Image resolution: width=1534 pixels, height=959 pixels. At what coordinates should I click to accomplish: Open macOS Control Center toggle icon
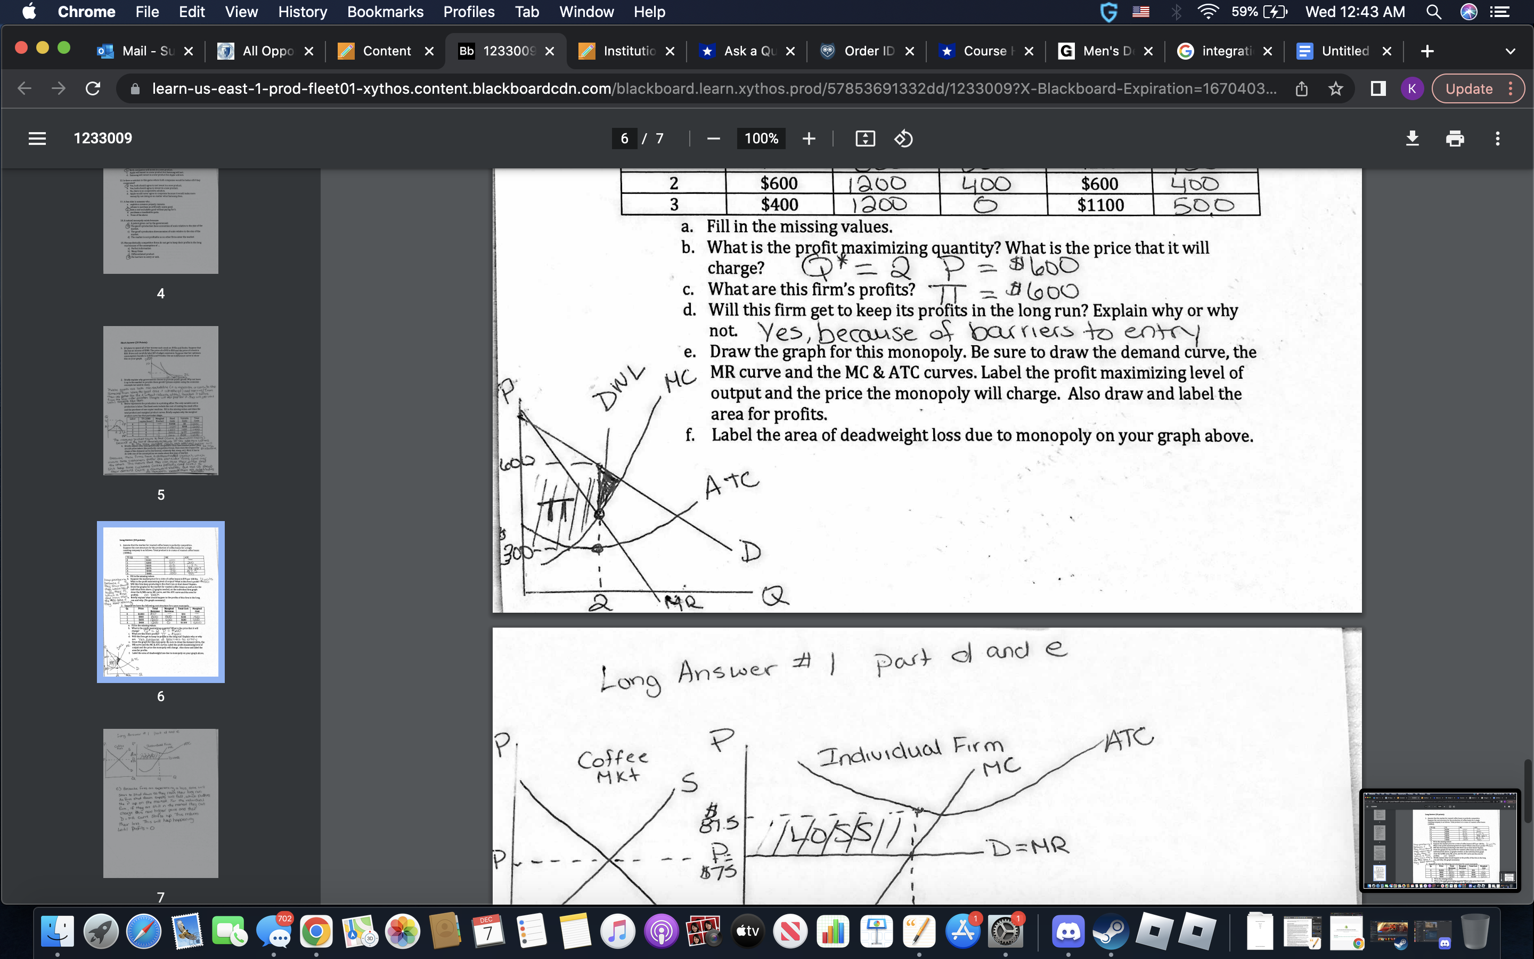pyautogui.click(x=1499, y=12)
